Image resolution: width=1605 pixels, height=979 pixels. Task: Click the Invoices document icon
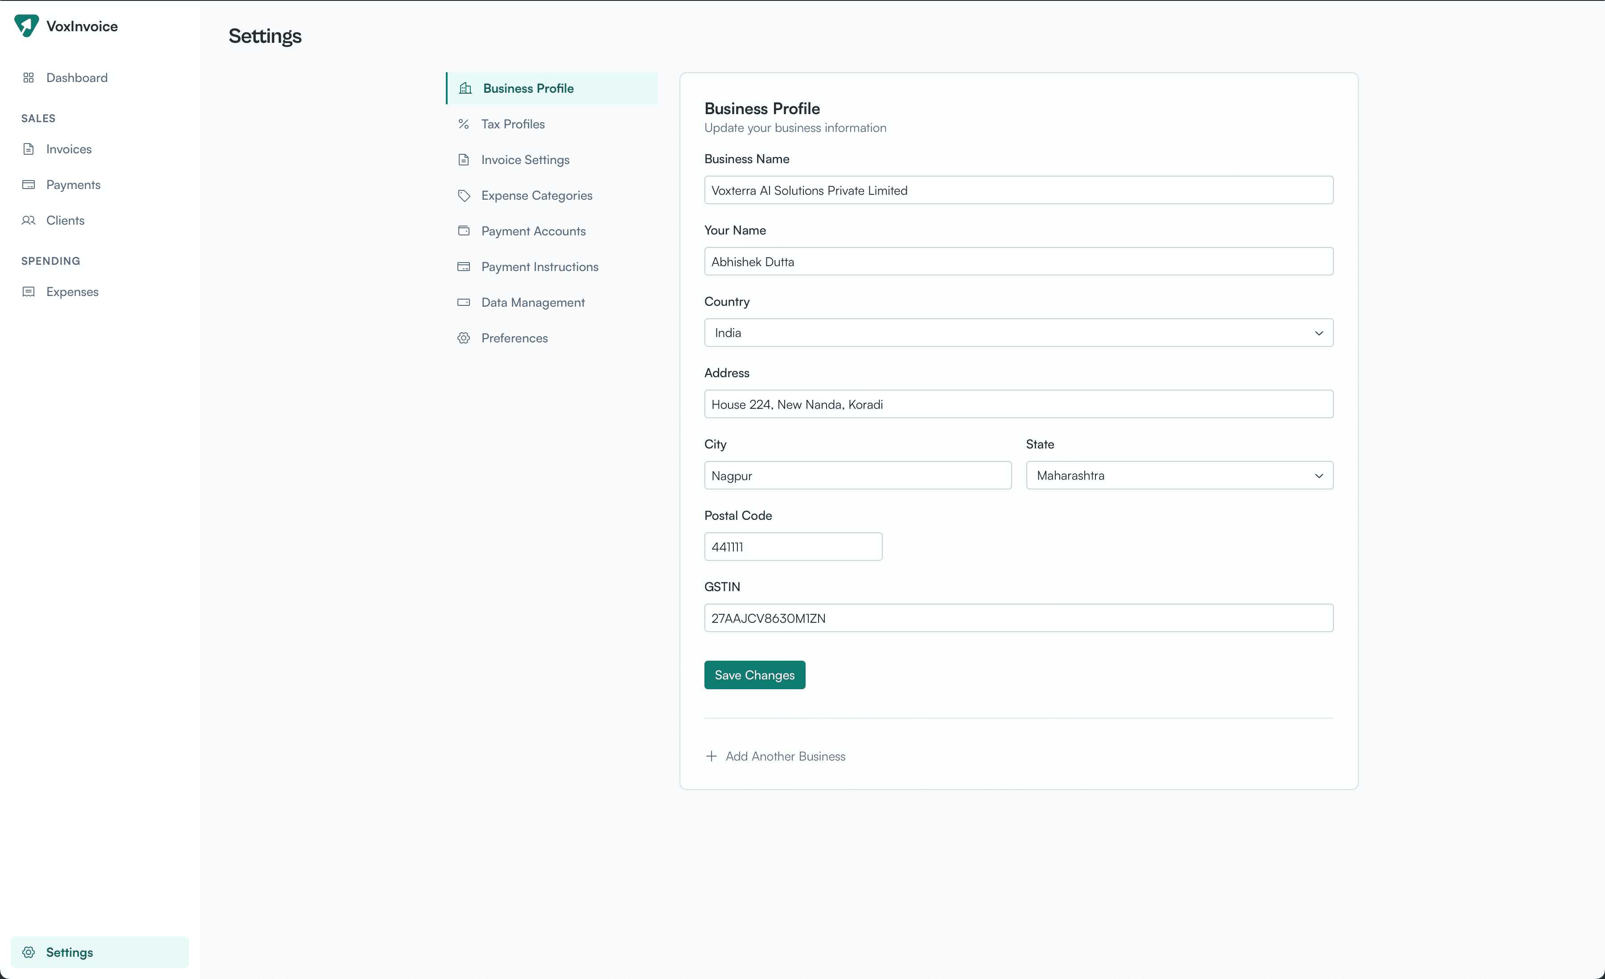coord(29,148)
